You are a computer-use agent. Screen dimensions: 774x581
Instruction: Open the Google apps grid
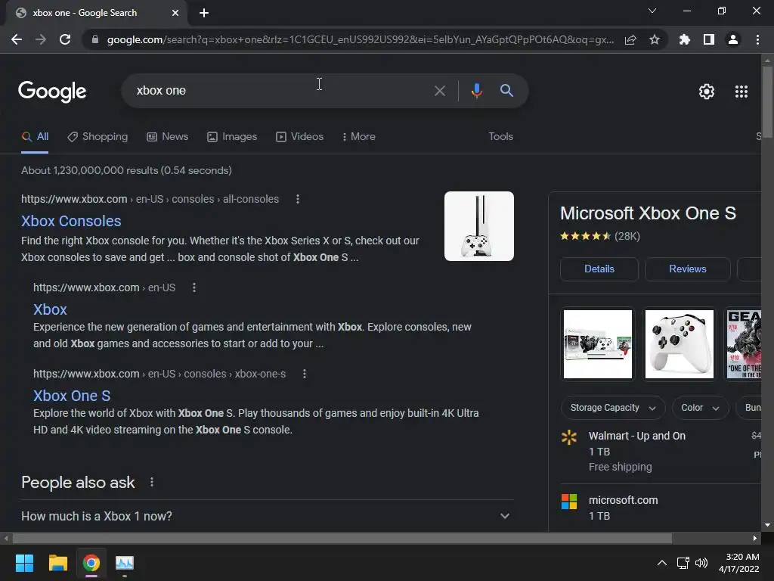click(741, 92)
